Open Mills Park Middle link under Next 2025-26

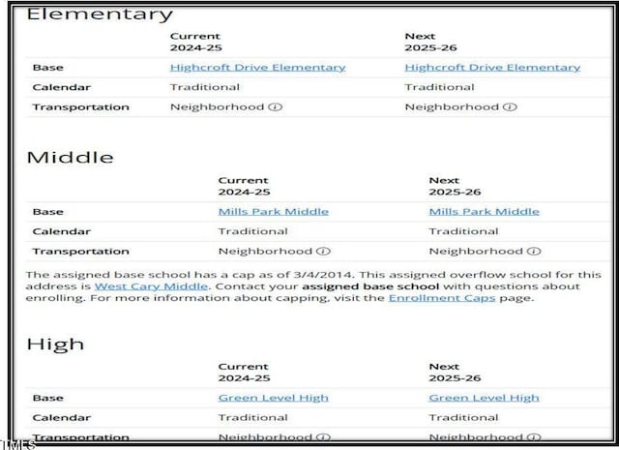click(484, 212)
